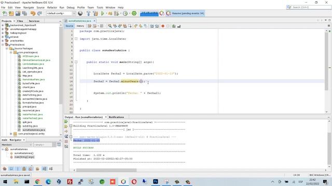Viewport: 332px width, 186px height.
Task: Open the Debug menu
Action: point(71,7)
